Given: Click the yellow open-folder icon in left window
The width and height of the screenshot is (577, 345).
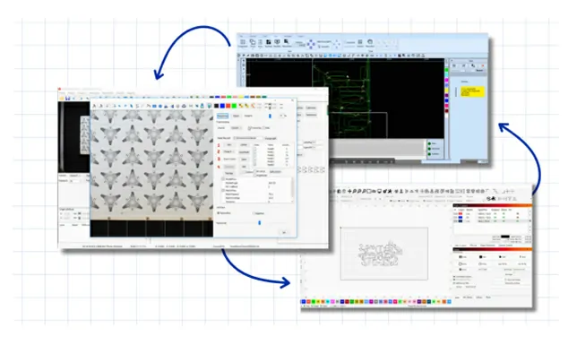Looking at the screenshot, I should (62, 99).
